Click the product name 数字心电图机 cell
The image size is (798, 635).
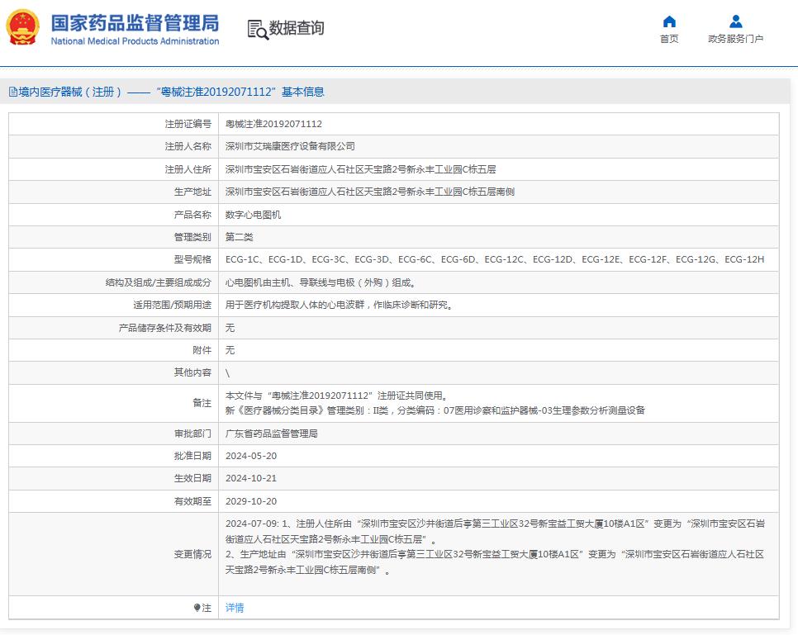tap(255, 214)
